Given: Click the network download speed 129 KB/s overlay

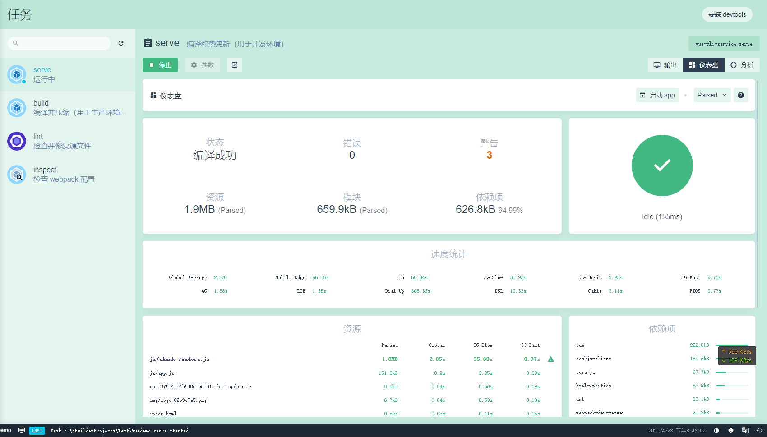Looking at the screenshot, I should pos(737,360).
